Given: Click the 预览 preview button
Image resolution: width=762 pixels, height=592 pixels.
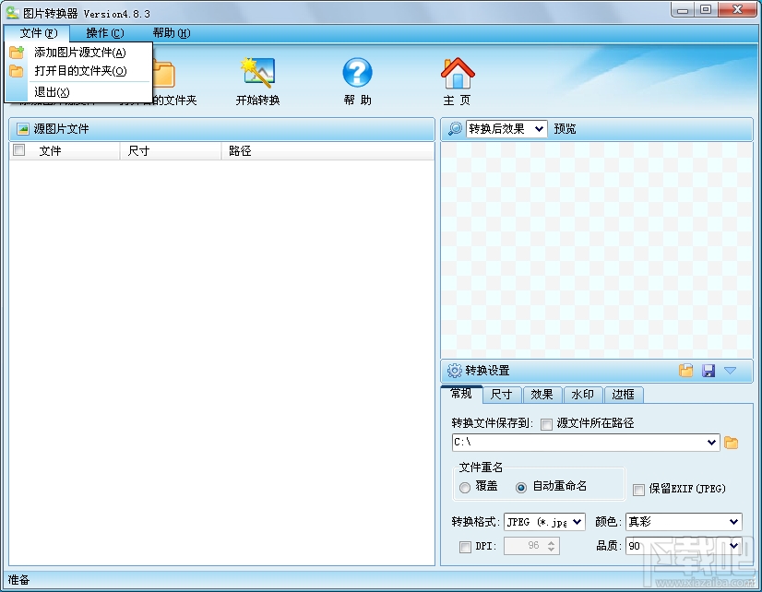Looking at the screenshot, I should [x=565, y=129].
